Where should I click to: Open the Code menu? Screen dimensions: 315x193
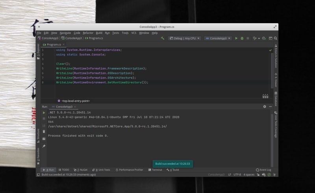click(77, 33)
